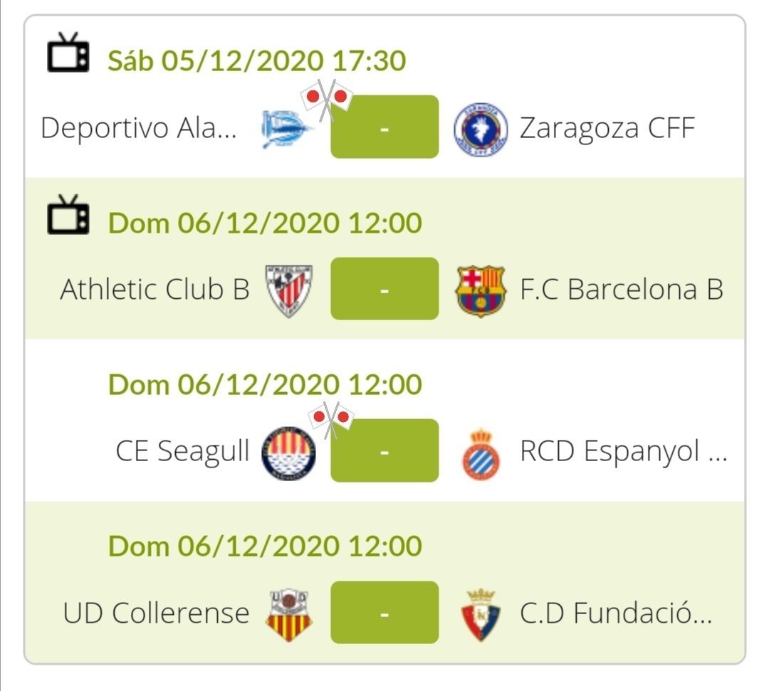Click the Zaragoza CFF club badge

pos(481,130)
